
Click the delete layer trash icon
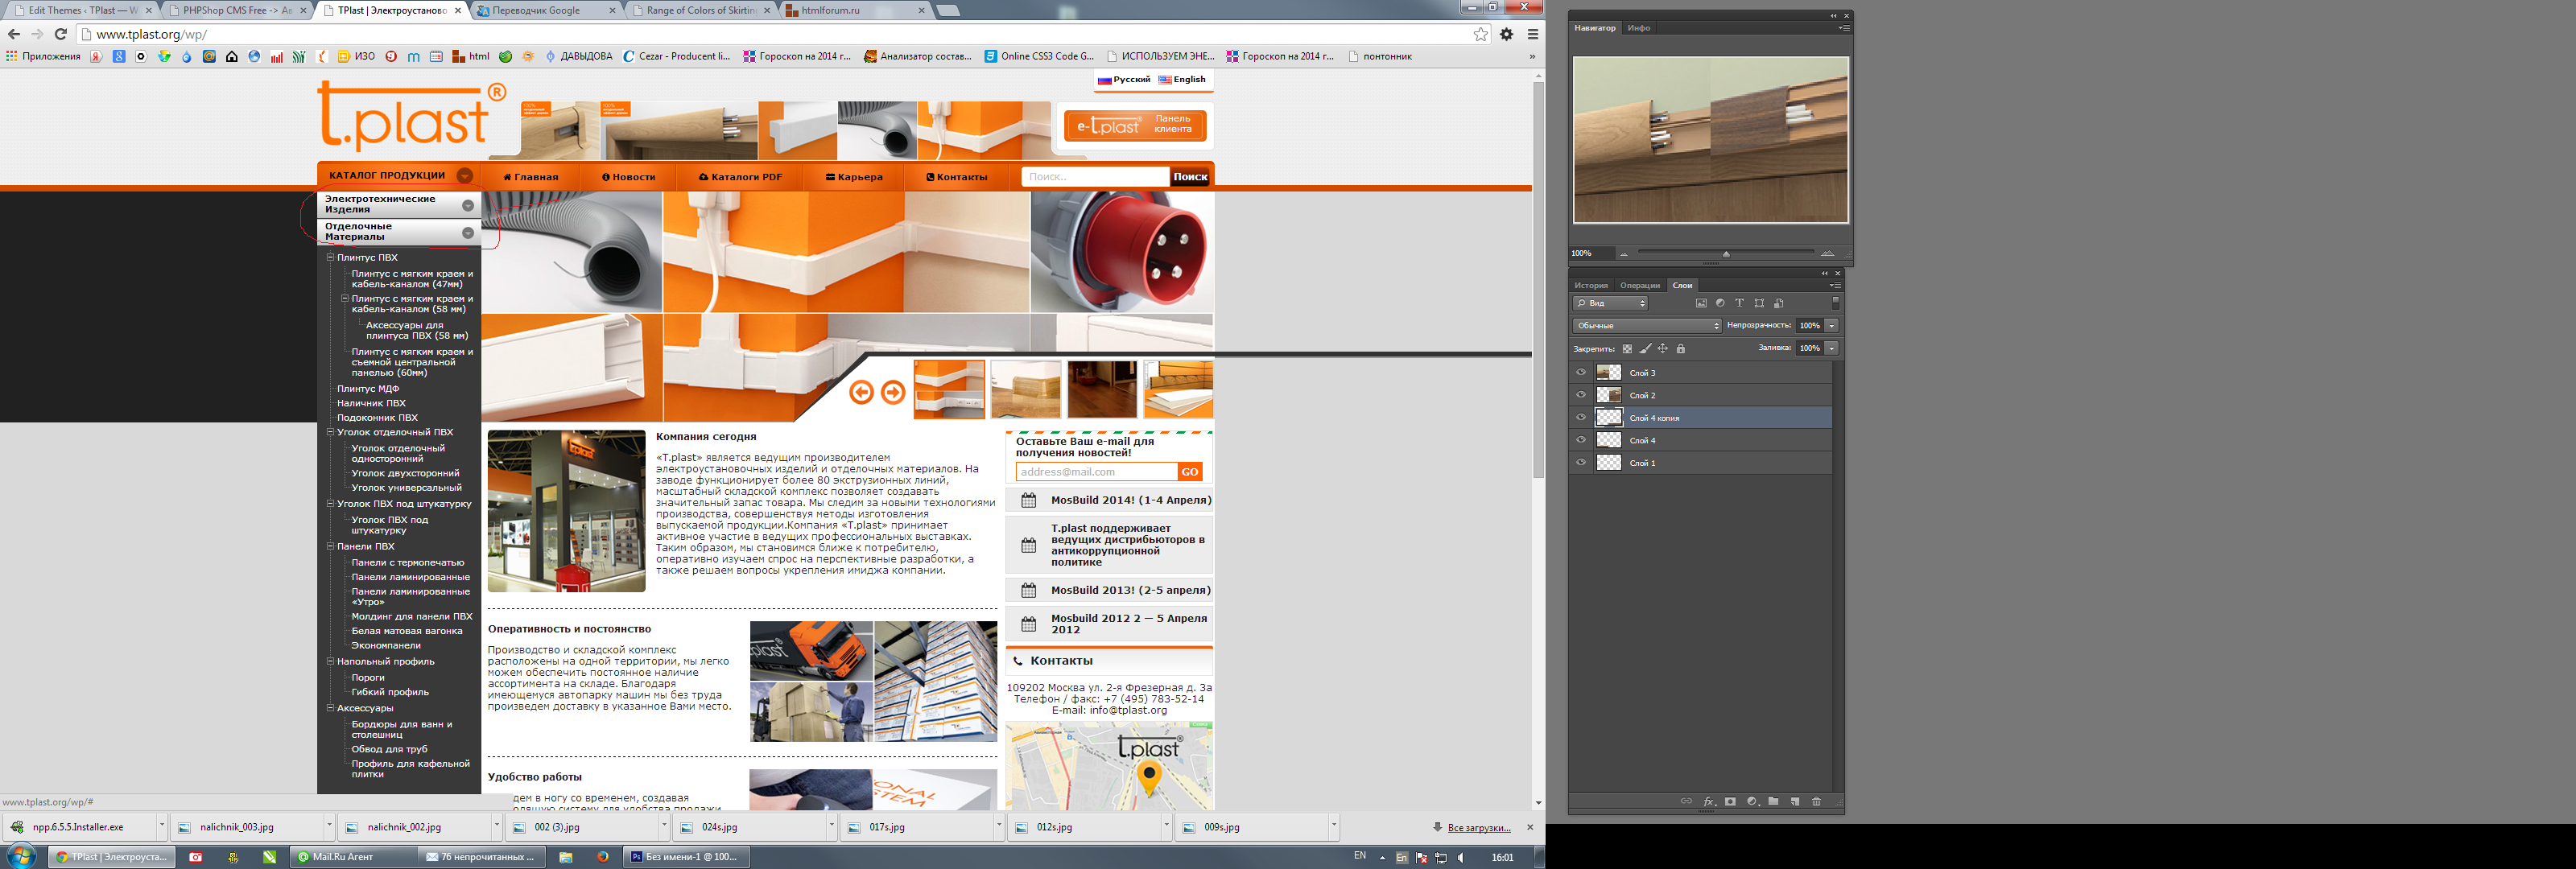1816,801
